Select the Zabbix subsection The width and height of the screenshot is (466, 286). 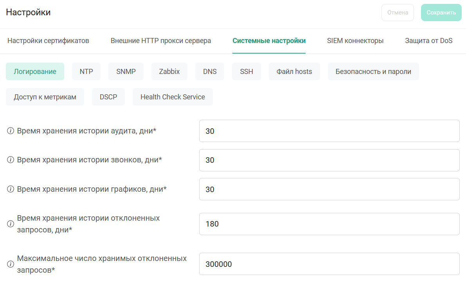click(x=169, y=72)
